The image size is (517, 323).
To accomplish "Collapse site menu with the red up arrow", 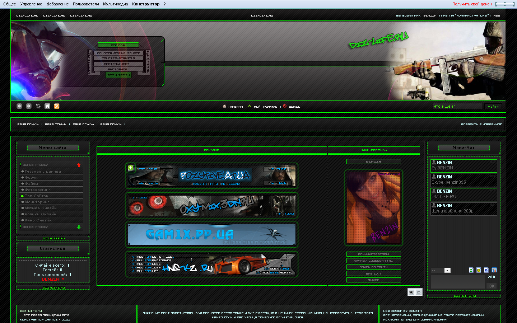I will pyautogui.click(x=79, y=165).
